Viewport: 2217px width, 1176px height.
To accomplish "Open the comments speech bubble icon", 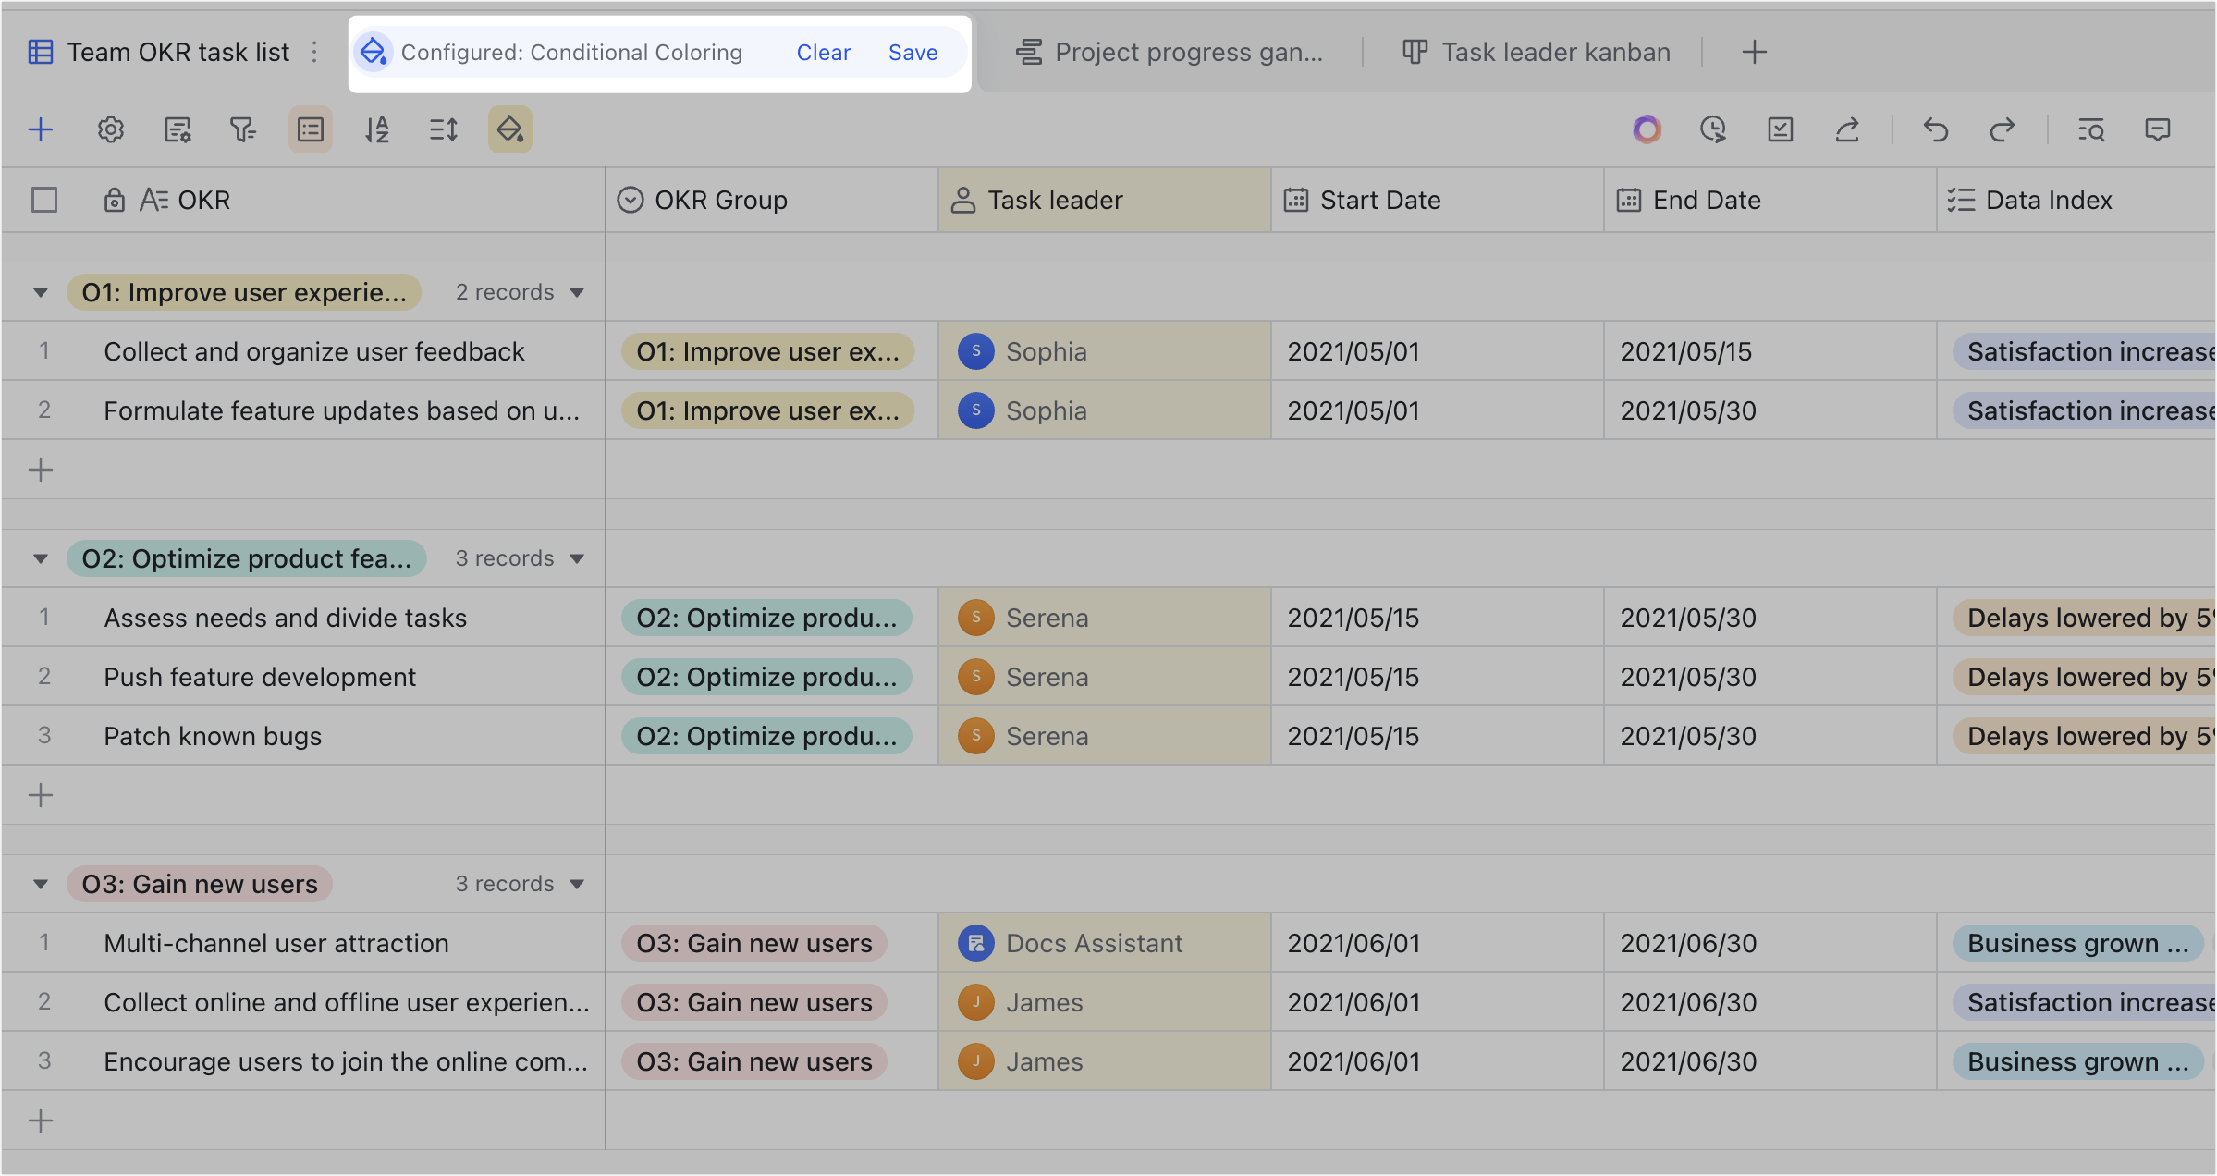I will tap(2157, 129).
